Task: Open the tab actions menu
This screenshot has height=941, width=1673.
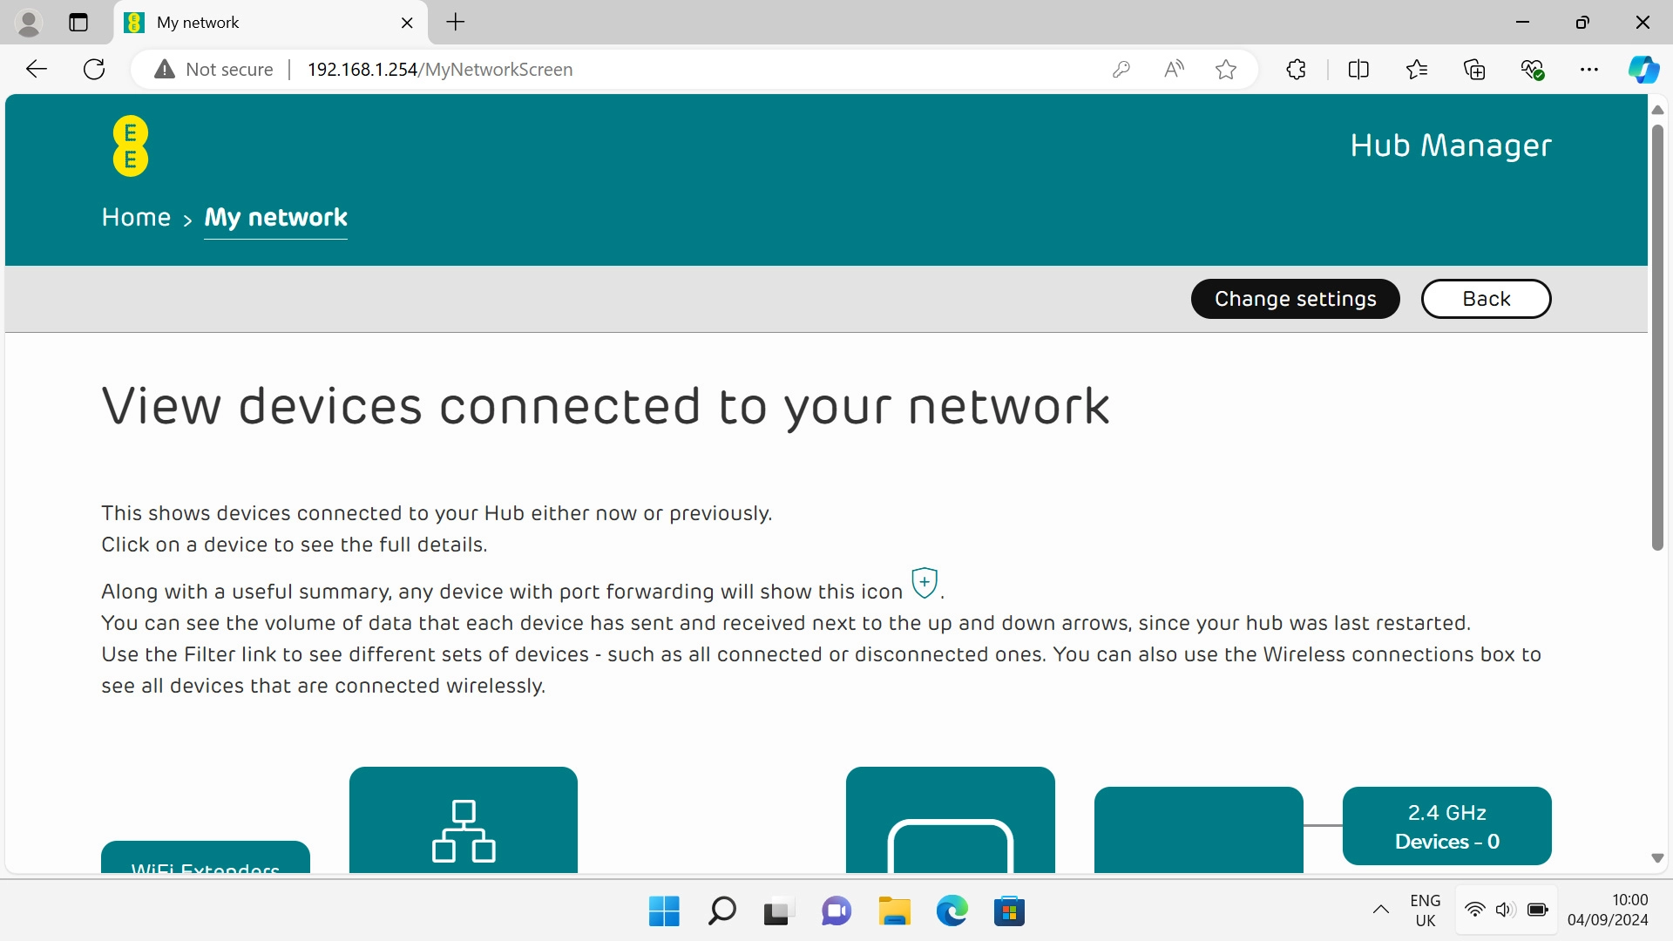Action: 78,22
